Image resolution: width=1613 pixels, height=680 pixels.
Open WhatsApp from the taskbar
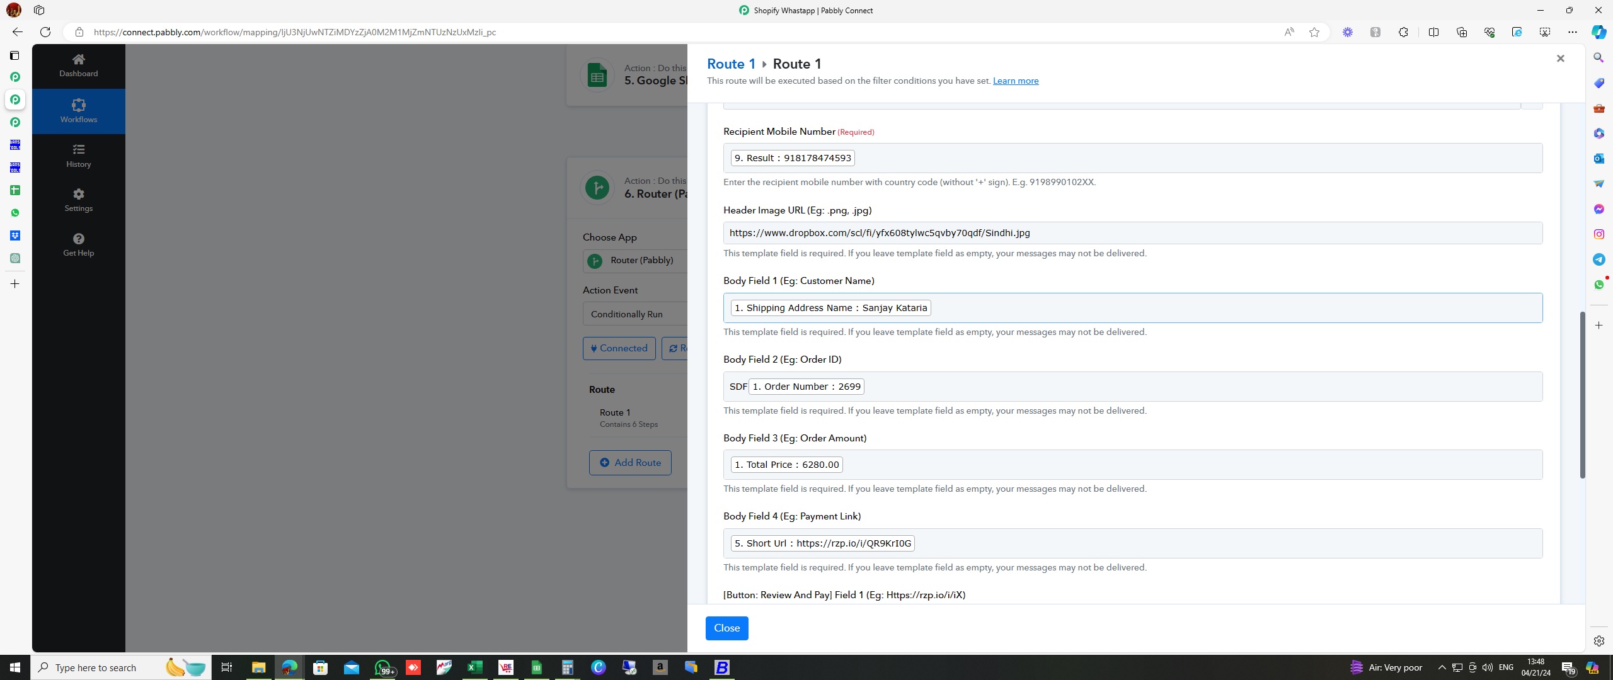coord(383,667)
